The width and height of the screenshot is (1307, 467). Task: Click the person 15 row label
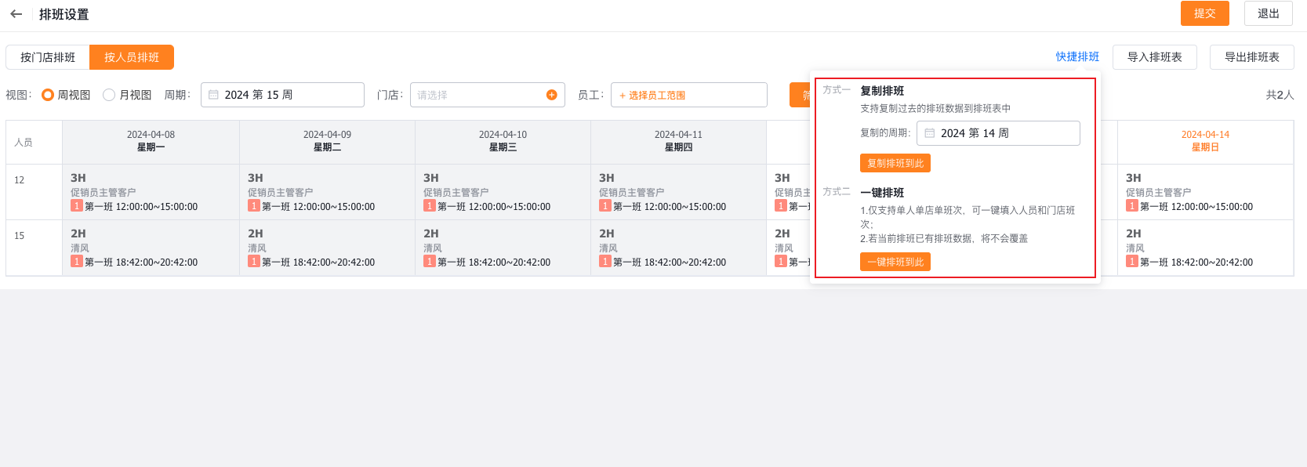coord(20,236)
